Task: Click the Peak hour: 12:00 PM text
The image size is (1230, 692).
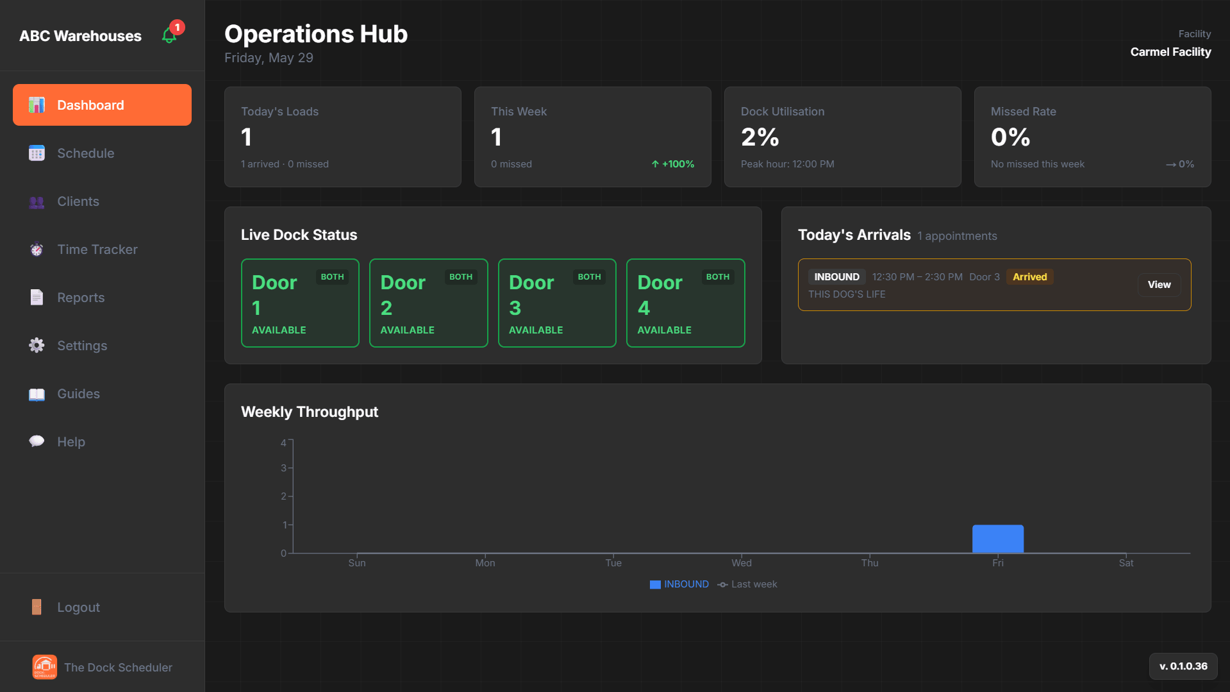Action: (x=788, y=164)
